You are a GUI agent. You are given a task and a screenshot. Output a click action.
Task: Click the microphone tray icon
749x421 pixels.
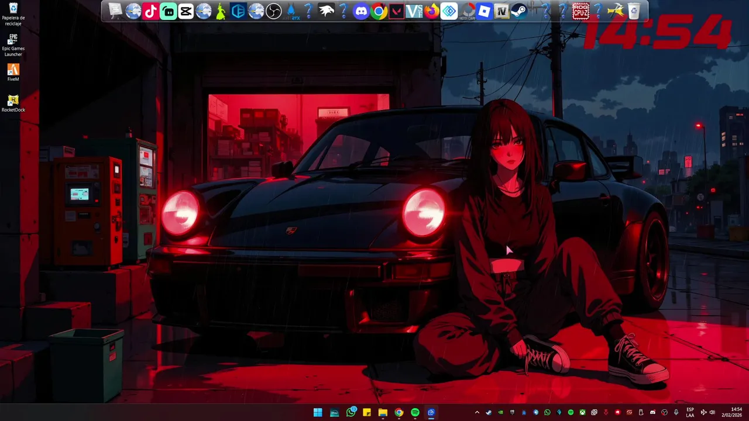point(676,412)
